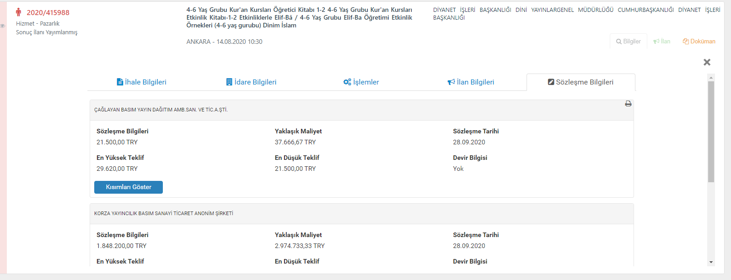Click the gears icon on İşlemler tab

click(347, 82)
